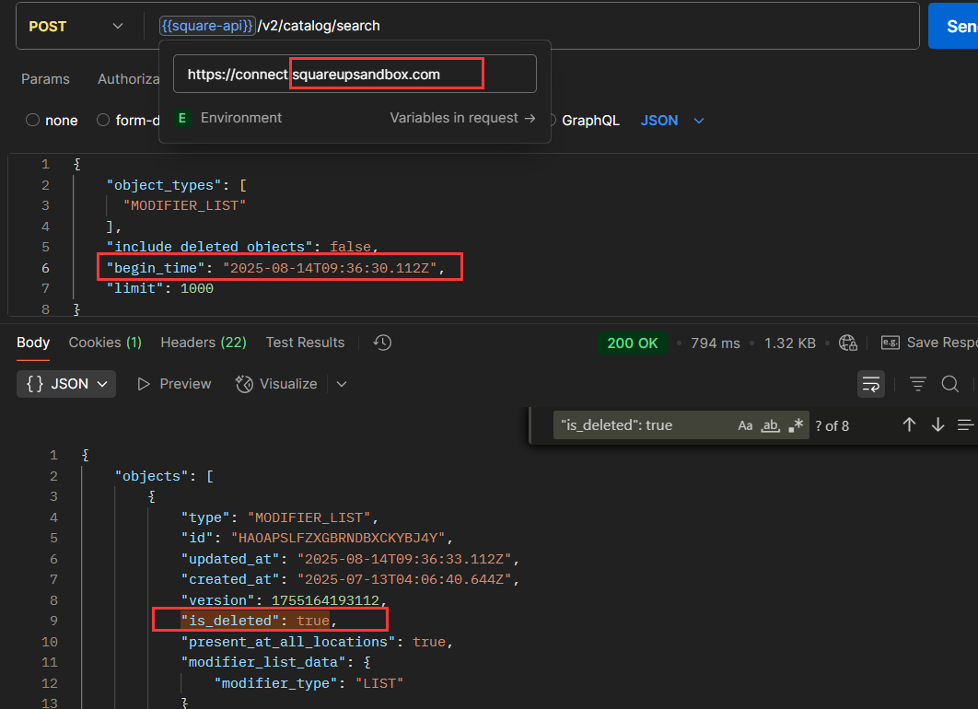Click the "modifier_type": "LIST" line
The height and width of the screenshot is (709, 978).
(309, 683)
